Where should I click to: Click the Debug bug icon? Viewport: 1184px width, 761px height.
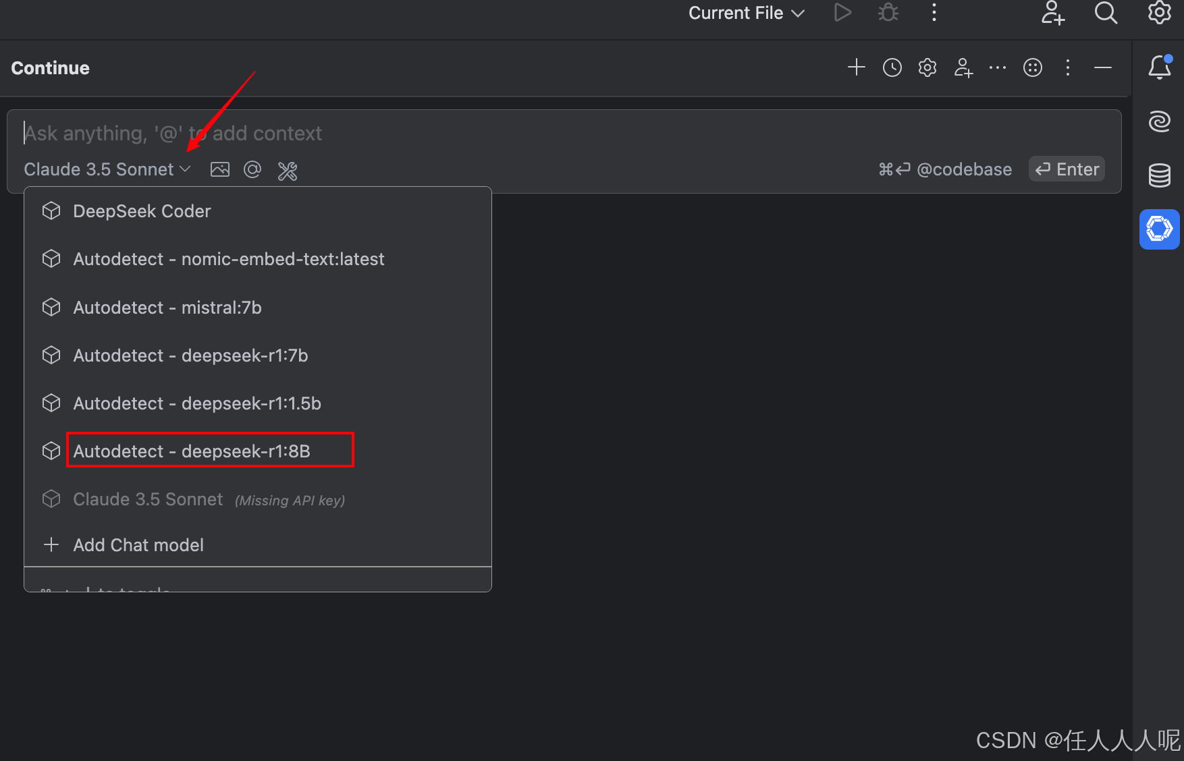888,13
